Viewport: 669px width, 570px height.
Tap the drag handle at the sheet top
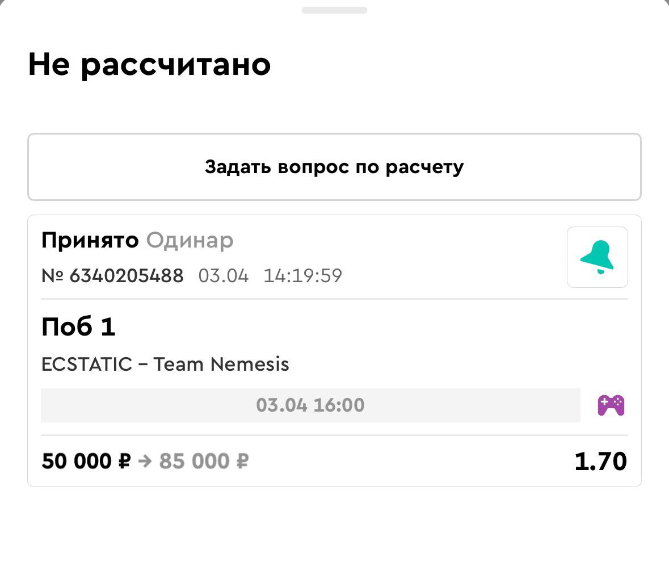point(334,10)
